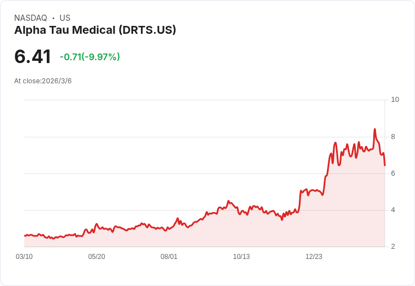Viewport: 415px width, 286px height.
Task: Select the 6.41 current price value
Action: 33,57
